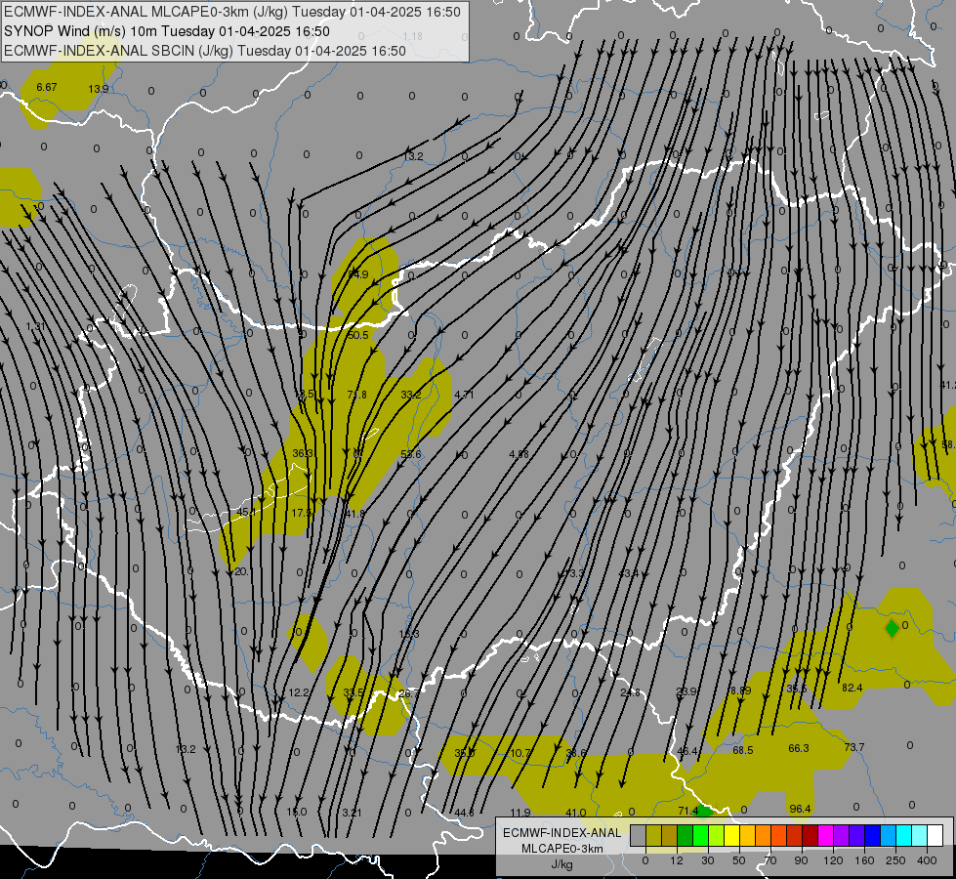This screenshot has height=879, width=956.
Task: Click the 120 tick label on the scale
Action: (833, 860)
